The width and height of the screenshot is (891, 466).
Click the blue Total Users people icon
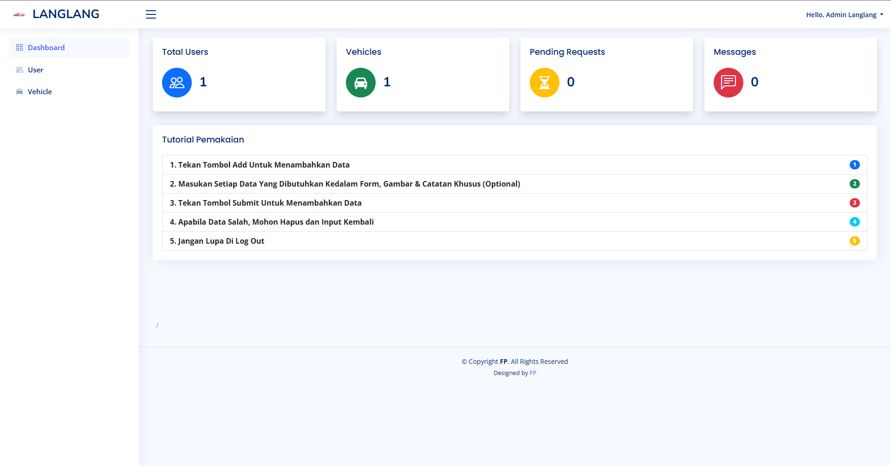pyautogui.click(x=177, y=83)
